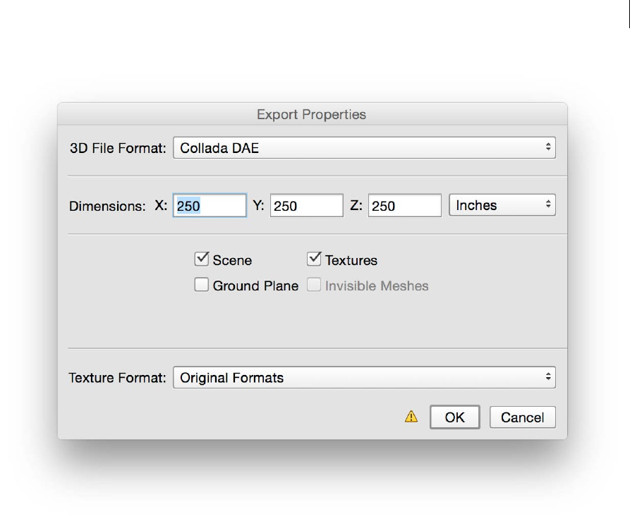The width and height of the screenshot is (630, 521).
Task: Click the "Y:" dimension label
Action: tap(259, 206)
